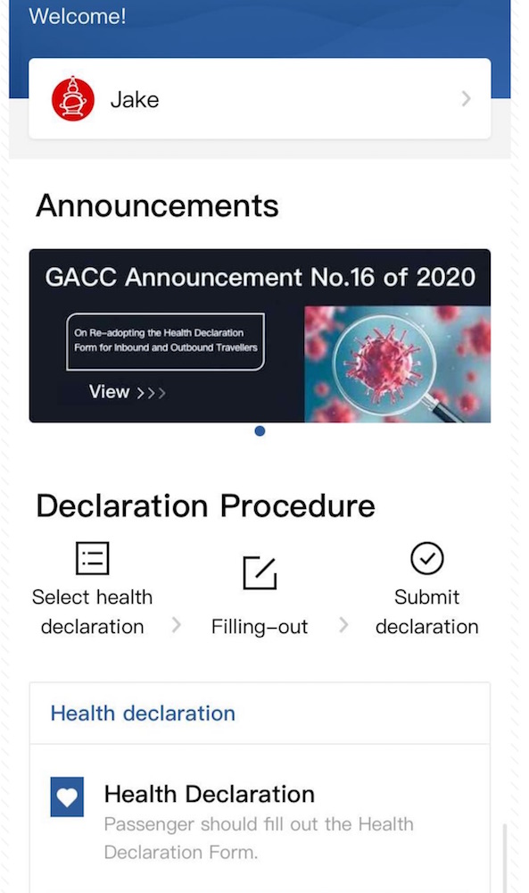Open the GACC Announcement No.16 banner
This screenshot has width=529, height=893.
point(260,336)
